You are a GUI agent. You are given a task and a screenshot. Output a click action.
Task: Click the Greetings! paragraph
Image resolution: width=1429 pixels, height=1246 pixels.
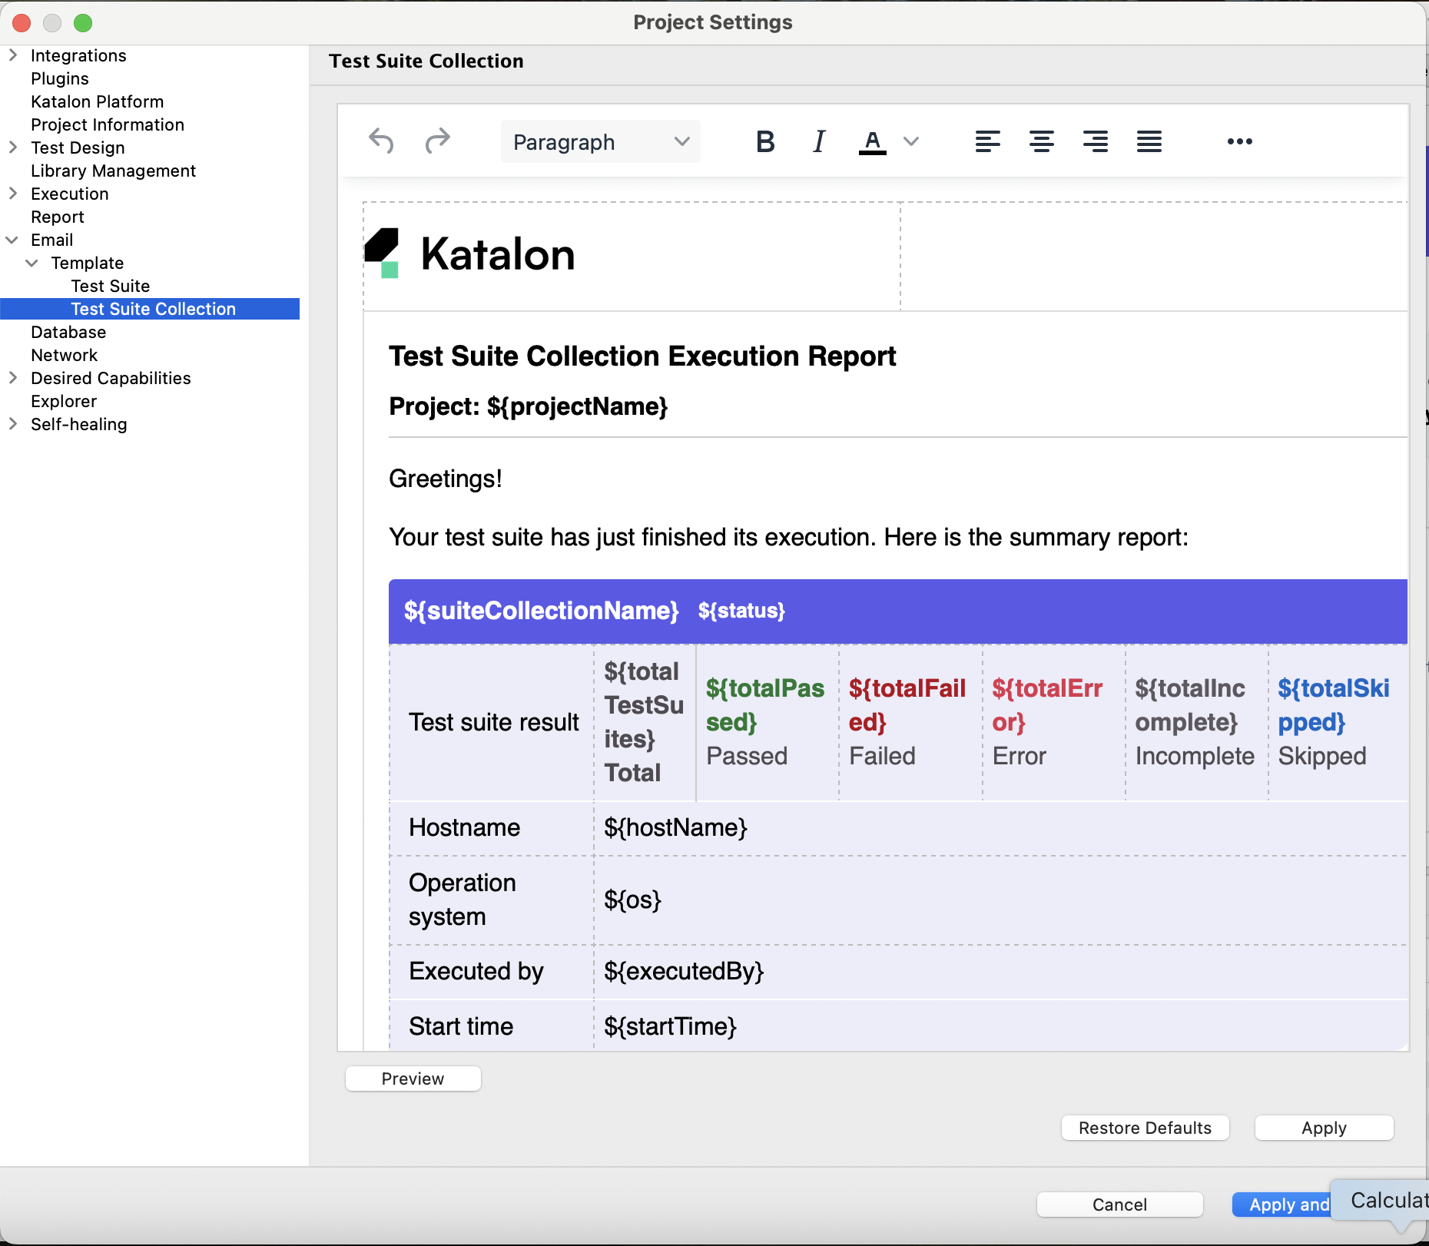[x=446, y=479]
